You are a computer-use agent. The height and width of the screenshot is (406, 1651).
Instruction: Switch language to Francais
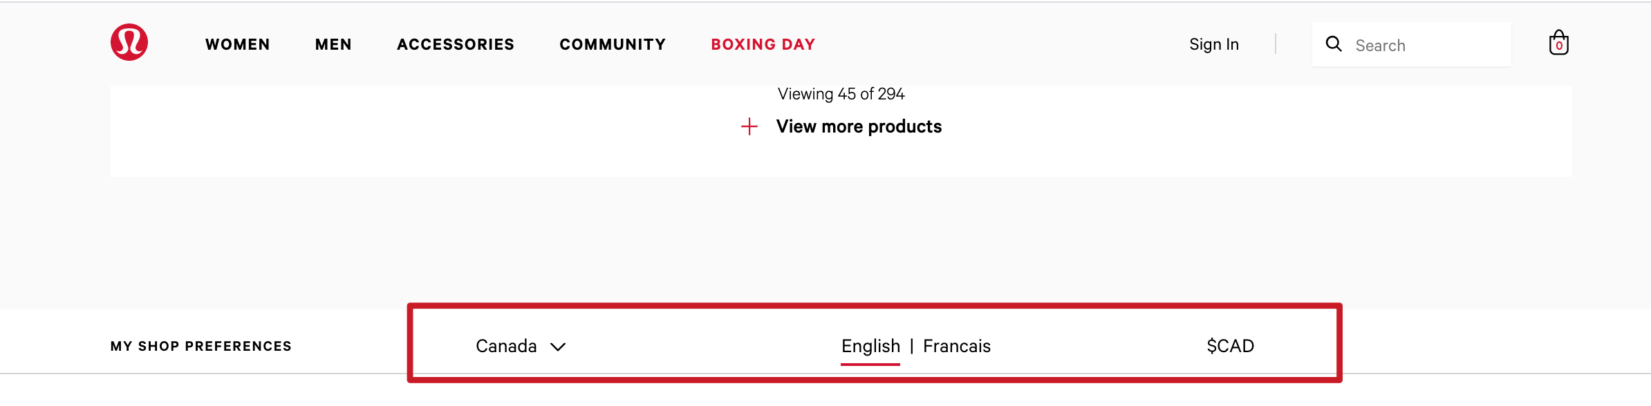tap(957, 346)
